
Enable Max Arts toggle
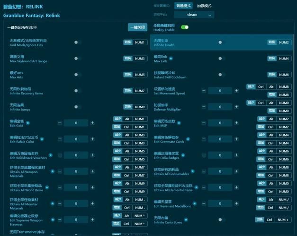78,75
